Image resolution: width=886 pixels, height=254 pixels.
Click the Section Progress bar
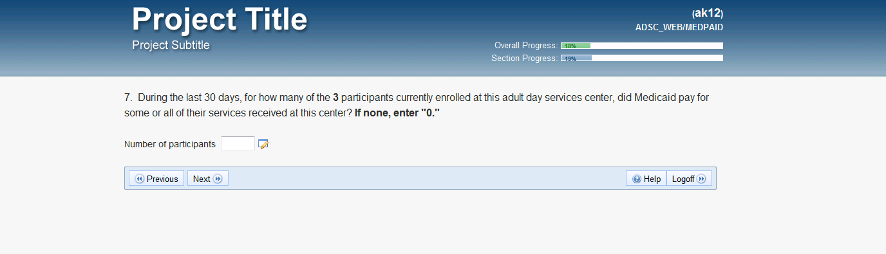click(642, 58)
